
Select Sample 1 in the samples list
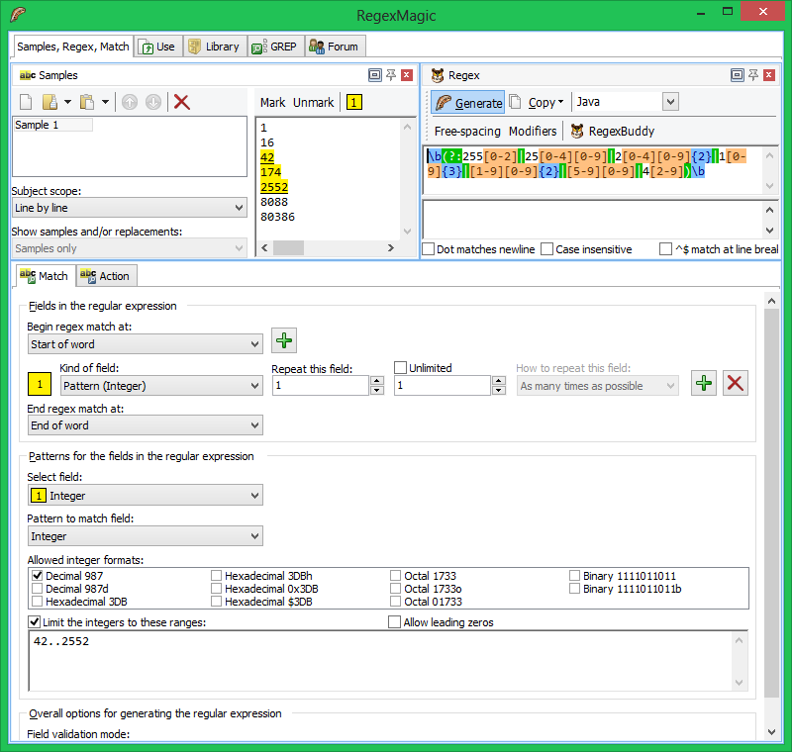[53, 125]
